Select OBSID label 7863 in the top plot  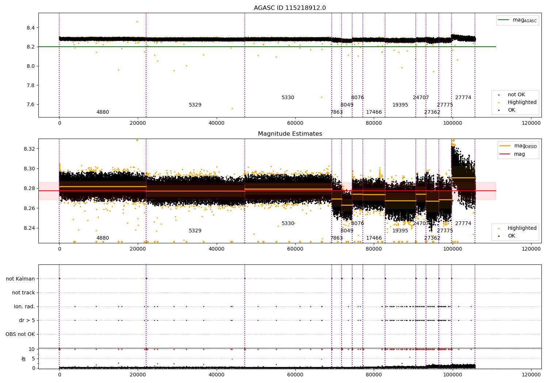336,112
